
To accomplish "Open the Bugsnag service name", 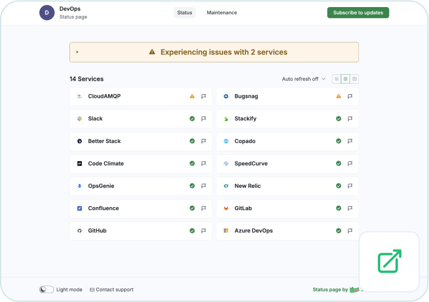I will click(246, 97).
